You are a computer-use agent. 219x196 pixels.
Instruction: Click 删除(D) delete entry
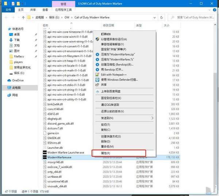pos(105,141)
